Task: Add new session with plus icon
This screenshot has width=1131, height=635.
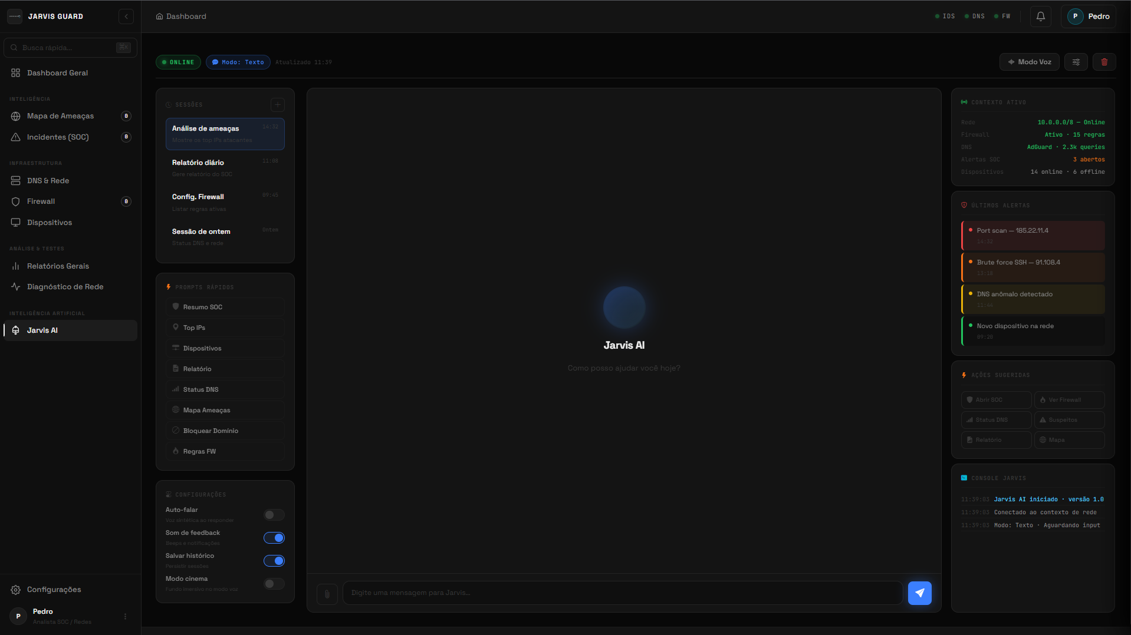Action: coord(277,105)
